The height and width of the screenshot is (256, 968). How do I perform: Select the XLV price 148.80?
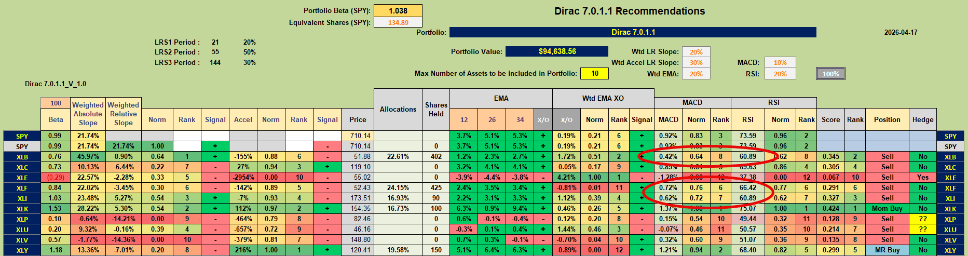coord(358,239)
